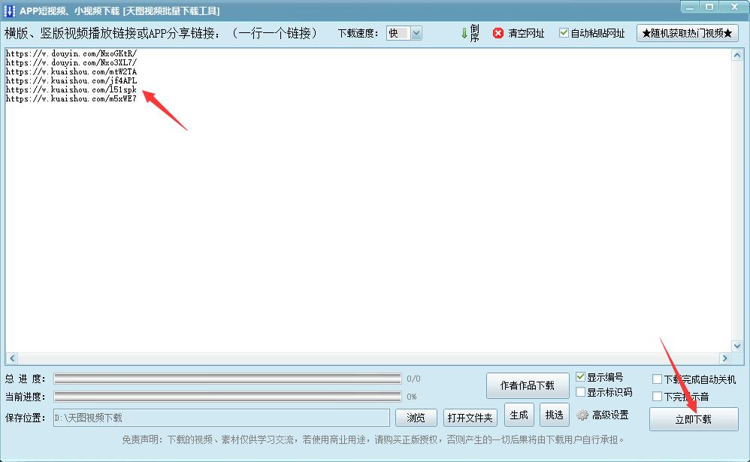Check 显示标识码 to show identifier codes

tap(579, 391)
